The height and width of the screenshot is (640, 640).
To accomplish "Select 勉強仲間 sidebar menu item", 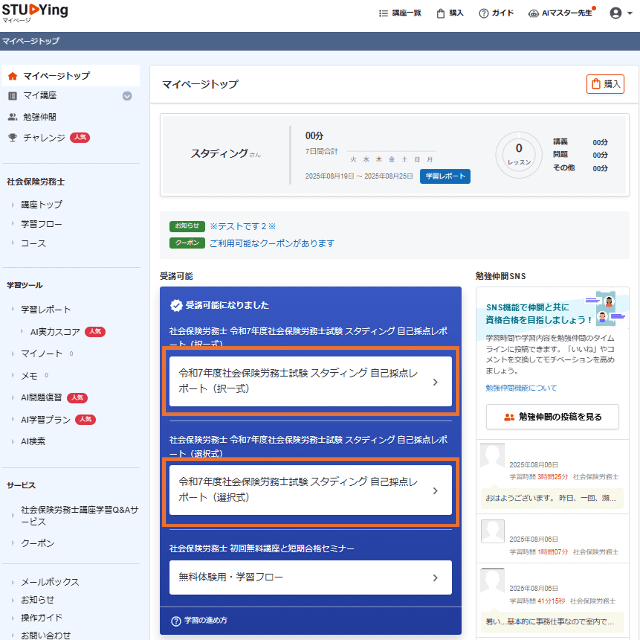I will click(x=40, y=117).
